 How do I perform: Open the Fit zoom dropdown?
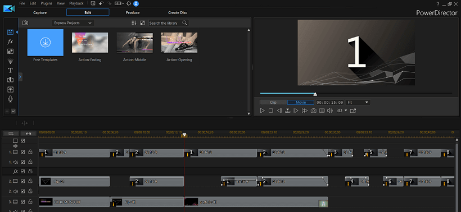pyautogui.click(x=358, y=102)
